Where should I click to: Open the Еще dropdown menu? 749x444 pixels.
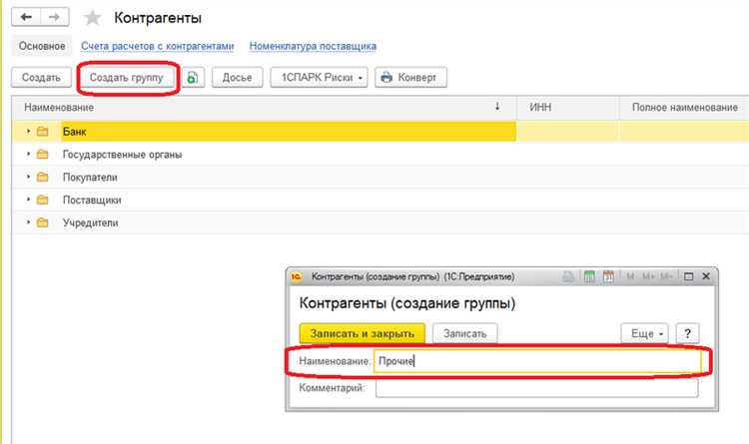[645, 333]
